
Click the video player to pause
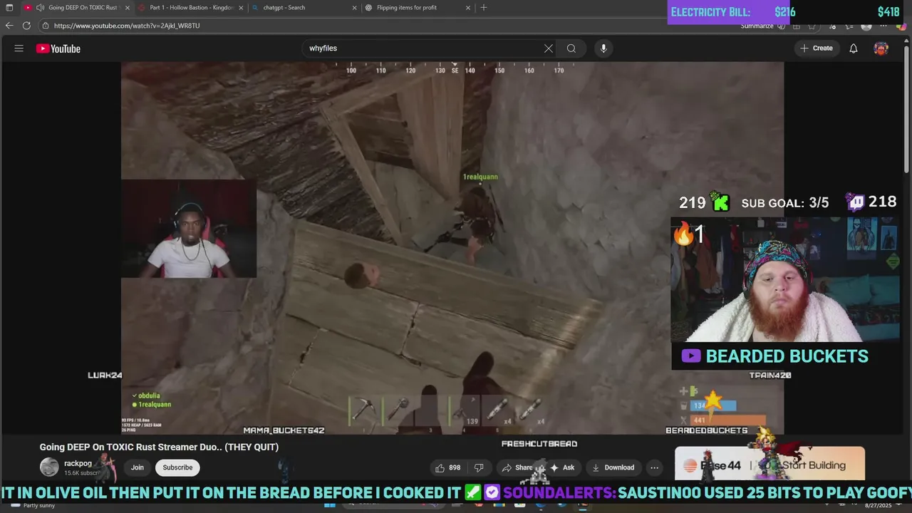pyautogui.click(x=452, y=248)
